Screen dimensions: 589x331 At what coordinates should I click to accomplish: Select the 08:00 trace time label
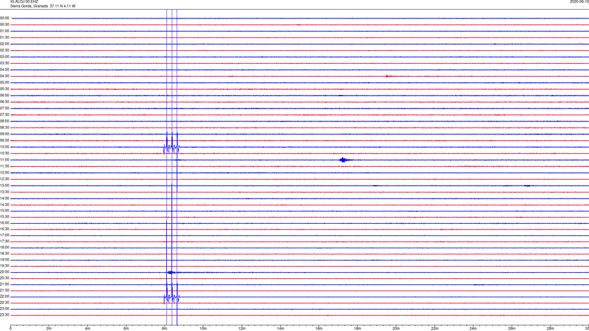4,121
